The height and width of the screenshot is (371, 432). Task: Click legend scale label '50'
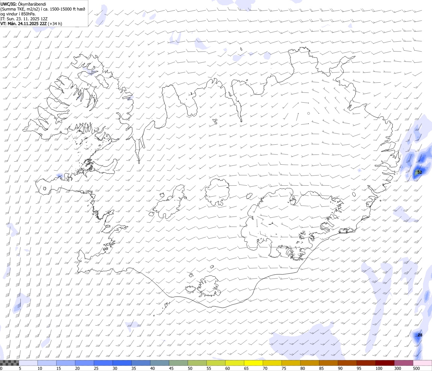pos(190,368)
